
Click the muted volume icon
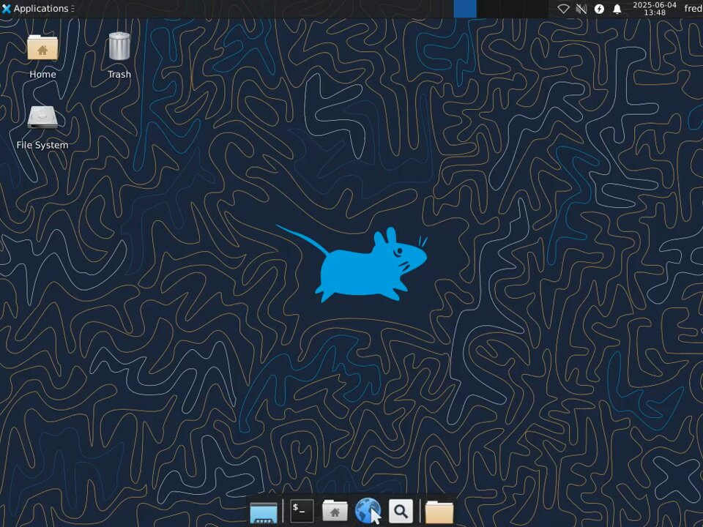[581, 9]
